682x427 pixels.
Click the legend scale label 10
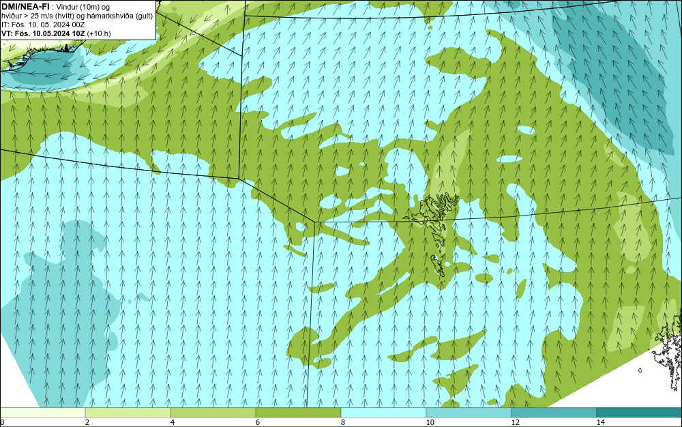(x=430, y=422)
